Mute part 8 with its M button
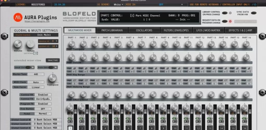Screen dimensions: 266x130 (x=150, y=121)
